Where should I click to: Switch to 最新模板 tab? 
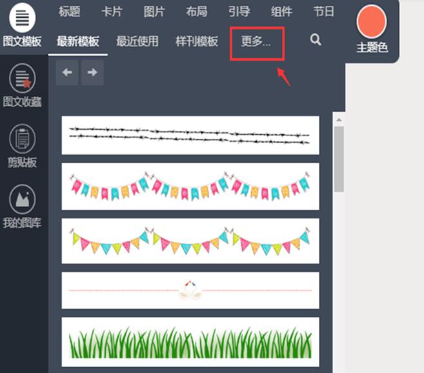pos(78,41)
